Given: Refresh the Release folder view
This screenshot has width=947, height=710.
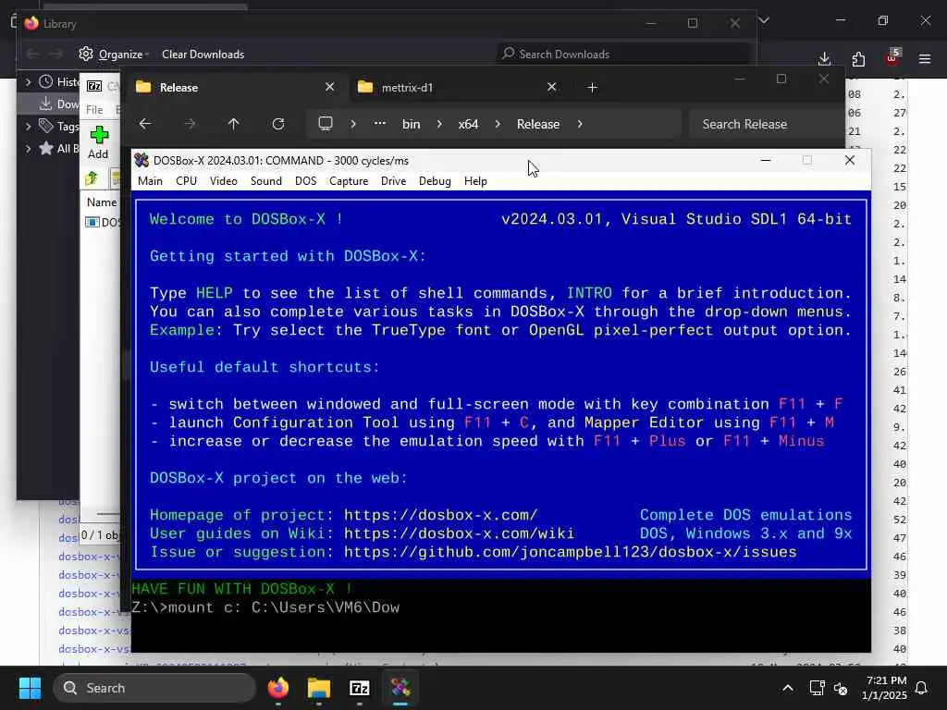Looking at the screenshot, I should 278,124.
